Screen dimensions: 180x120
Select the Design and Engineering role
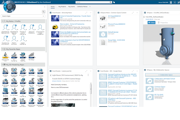[x=31, y=29]
